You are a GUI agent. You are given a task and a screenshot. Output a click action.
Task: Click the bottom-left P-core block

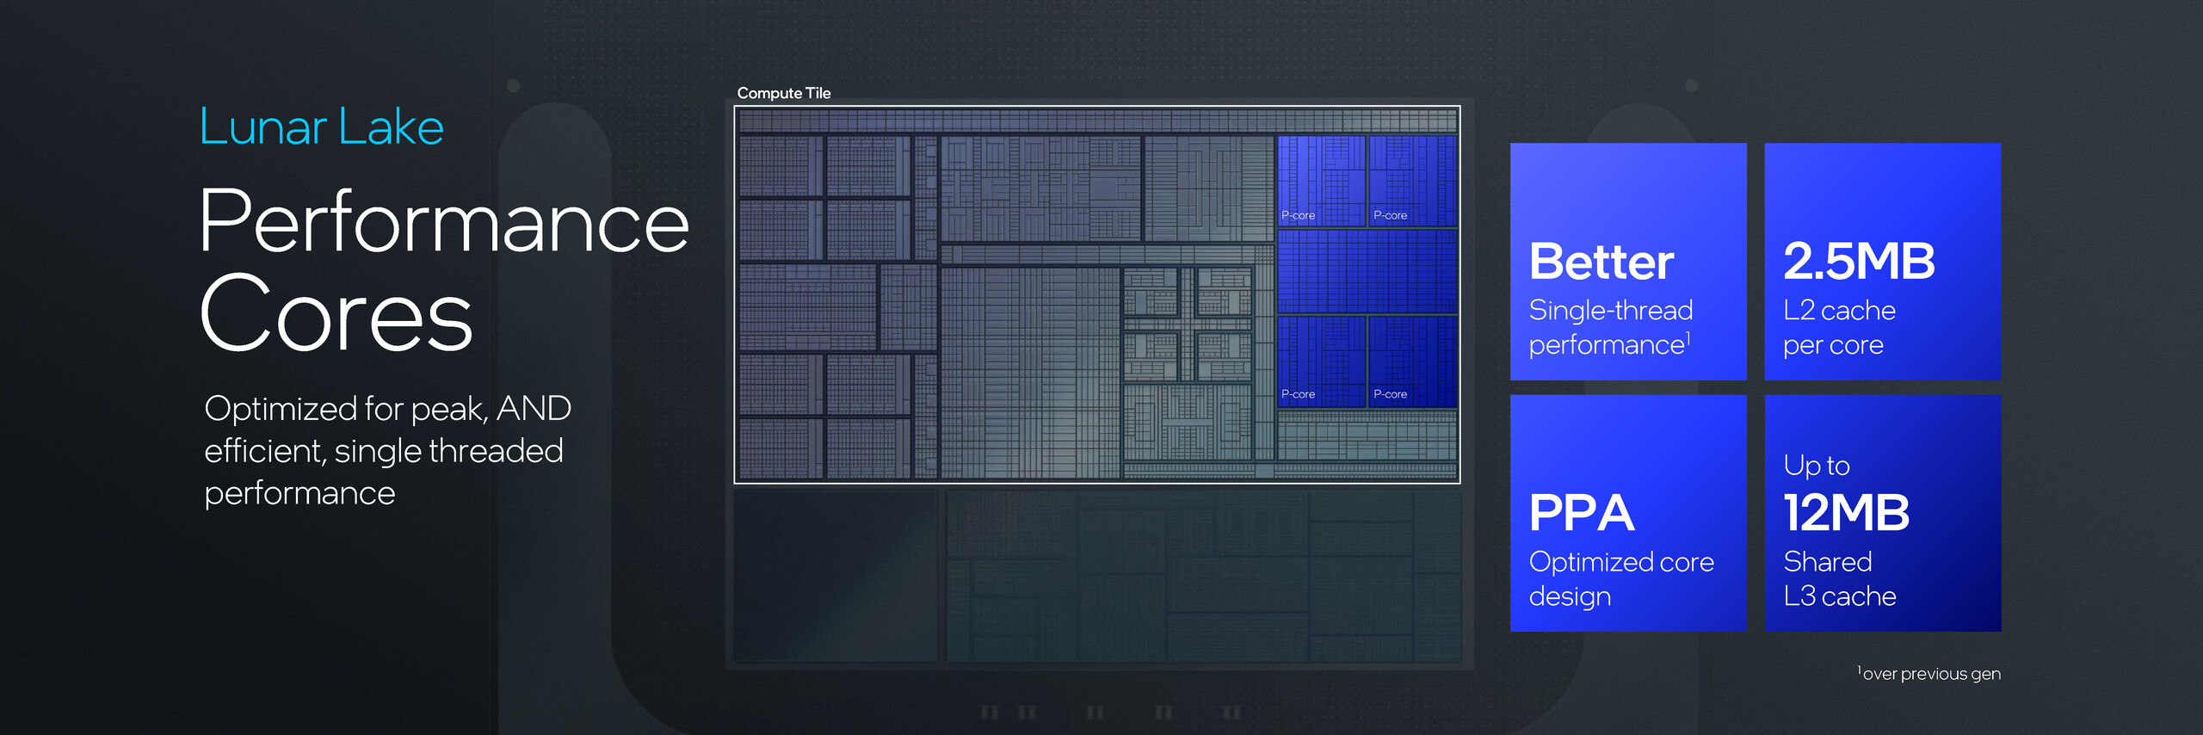1321,361
